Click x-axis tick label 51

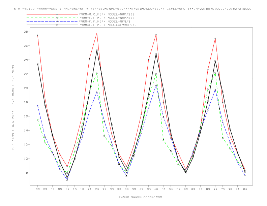164,189
